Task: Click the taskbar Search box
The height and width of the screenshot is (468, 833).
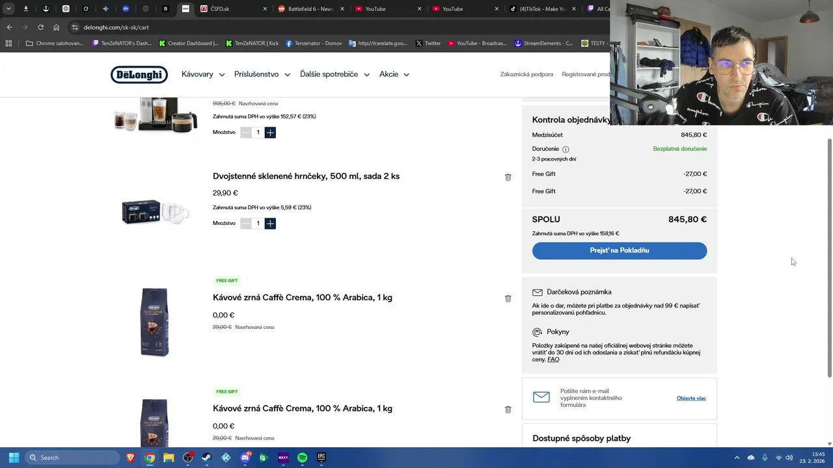Action: 72,458
